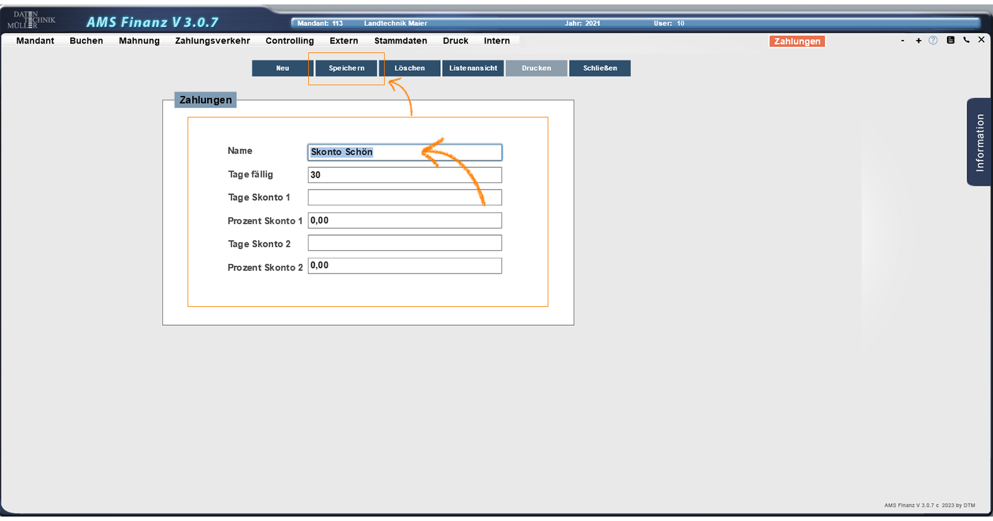
Task: Open the Controlling menu
Action: click(x=289, y=40)
